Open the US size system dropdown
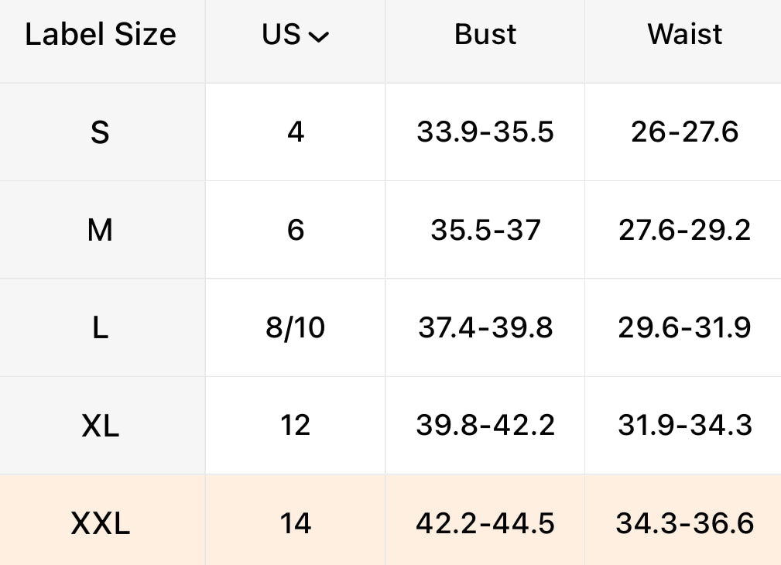The width and height of the screenshot is (781, 565). (x=296, y=35)
